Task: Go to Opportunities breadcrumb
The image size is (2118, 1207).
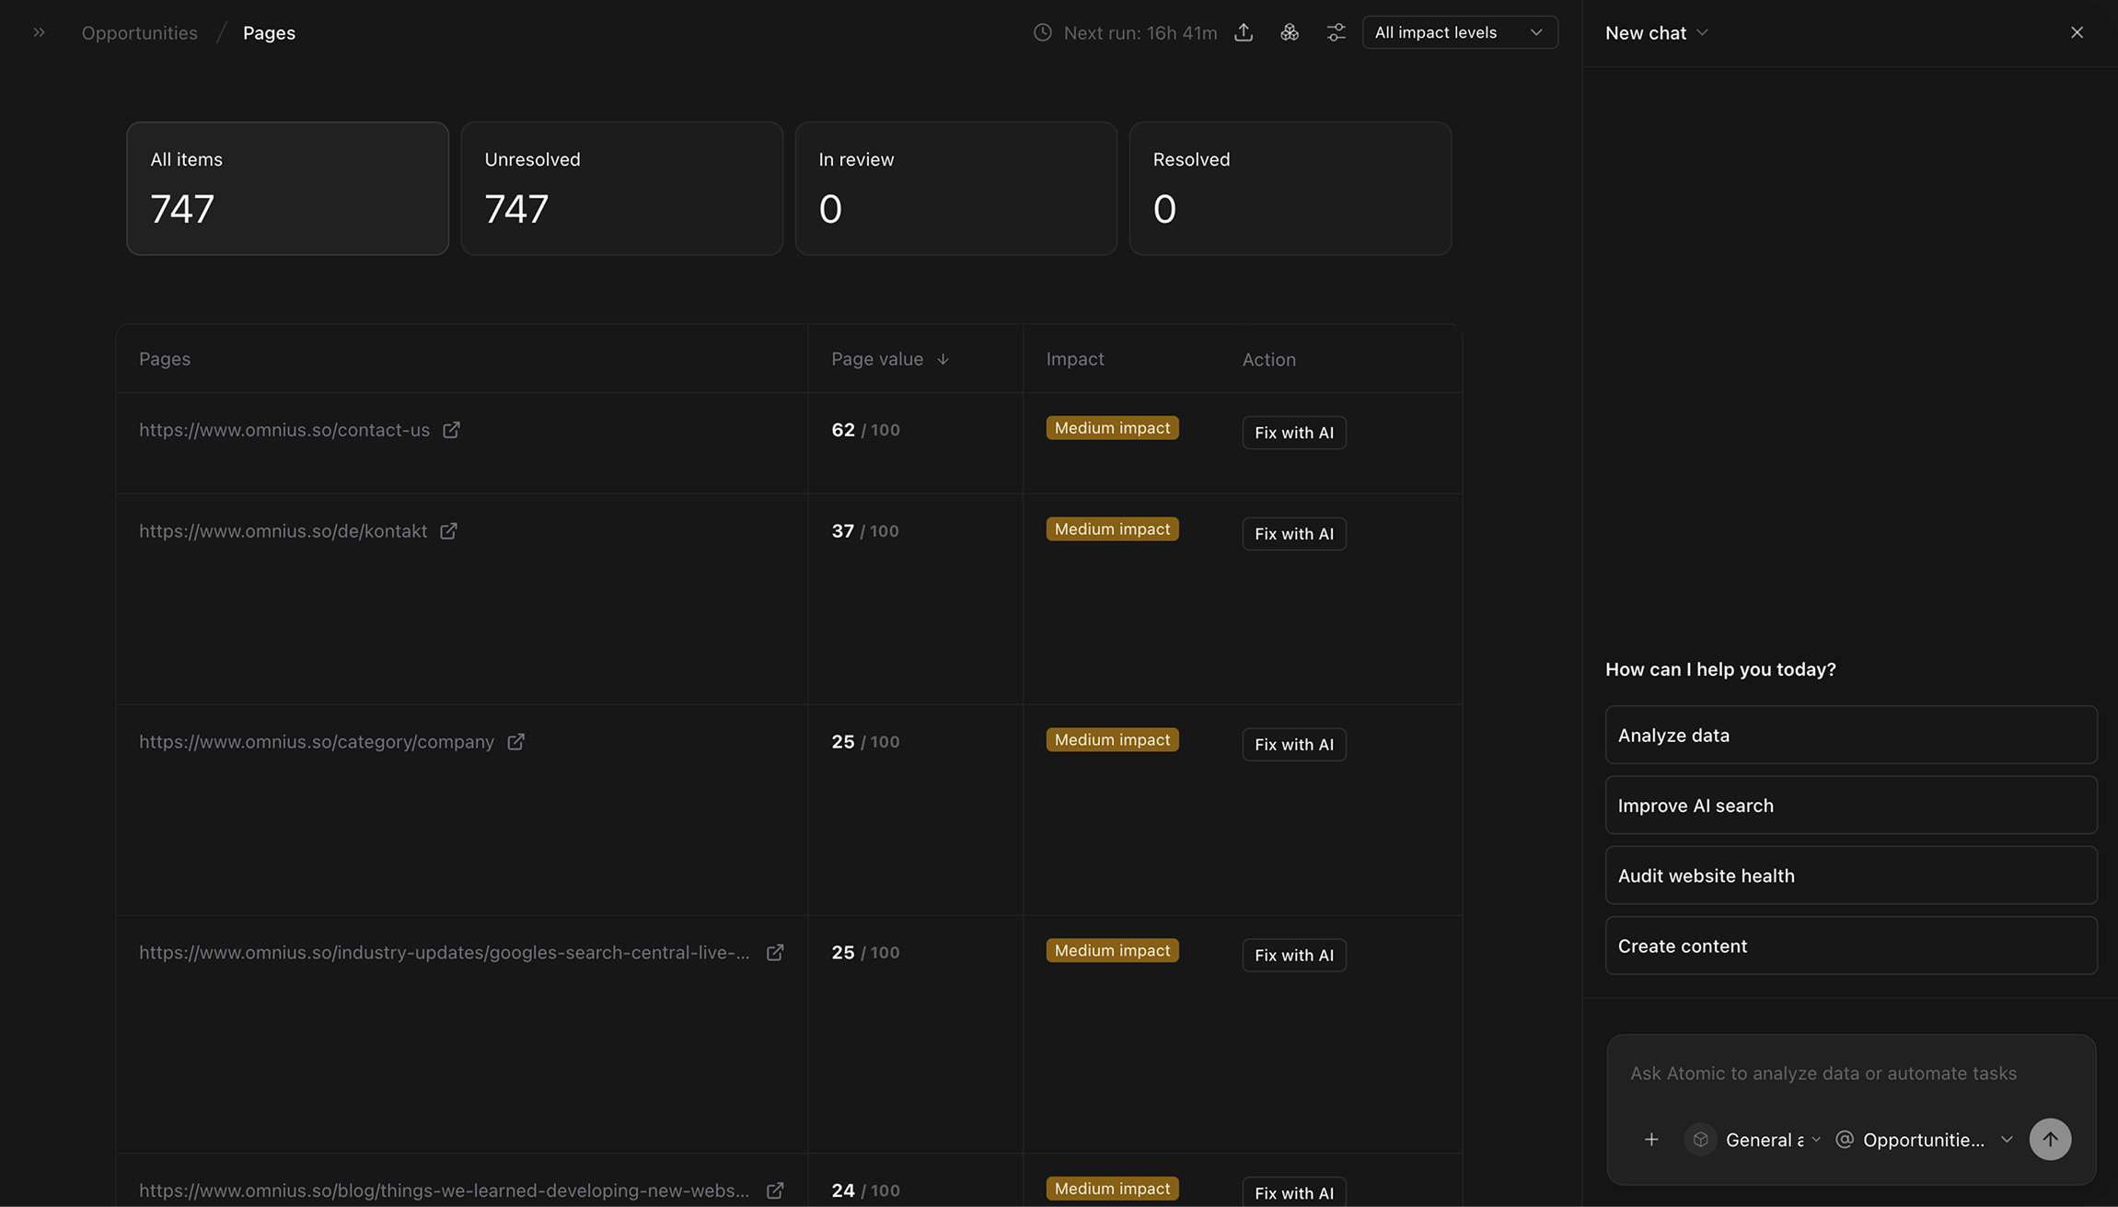Action: [139, 32]
